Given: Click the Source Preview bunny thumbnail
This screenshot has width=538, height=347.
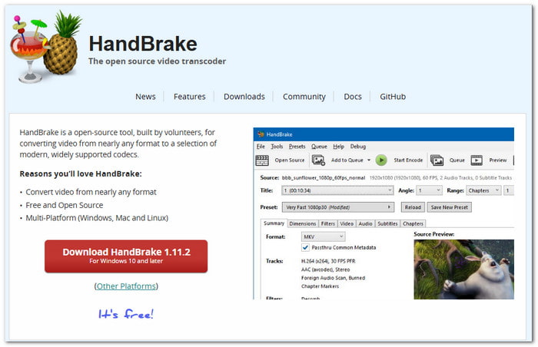Looking at the screenshot, I should 464,269.
